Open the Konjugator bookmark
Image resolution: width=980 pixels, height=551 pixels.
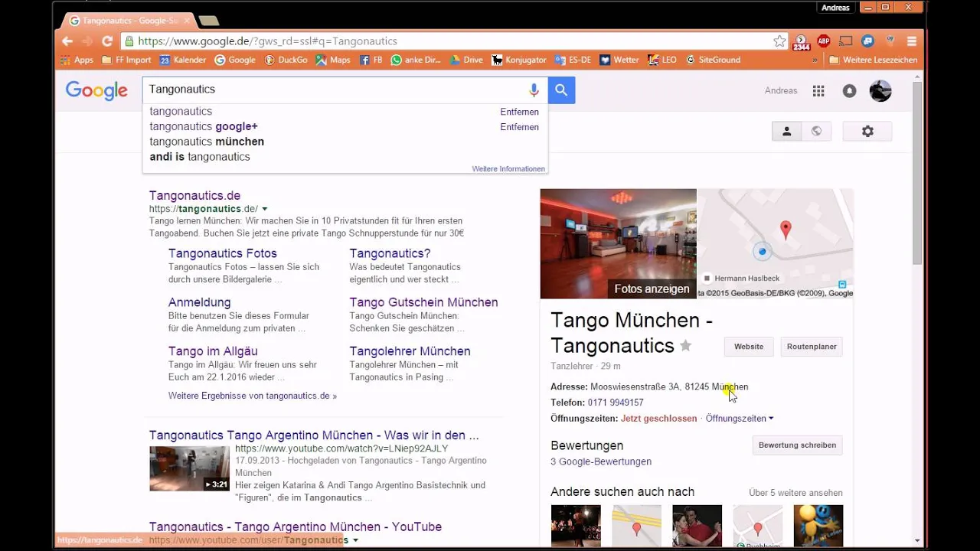(x=519, y=60)
